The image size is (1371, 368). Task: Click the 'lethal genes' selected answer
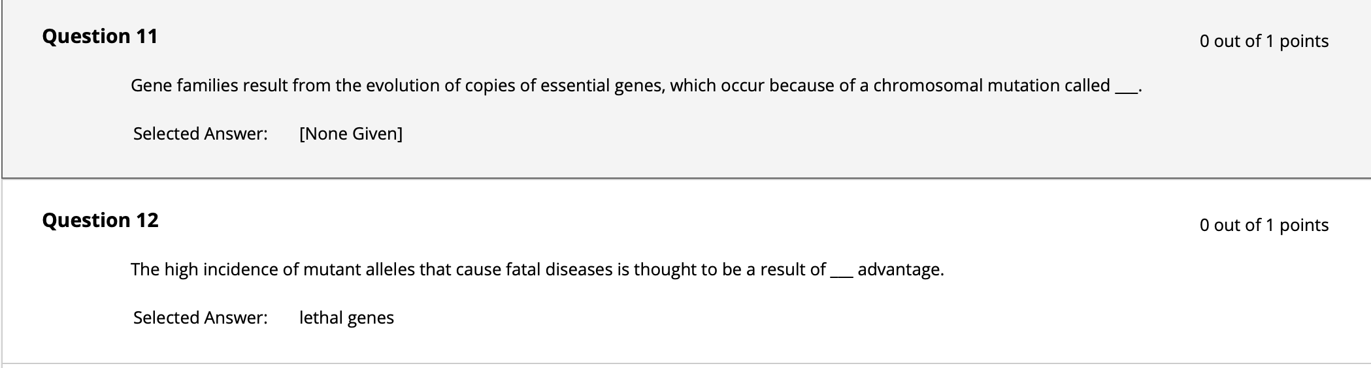346,318
